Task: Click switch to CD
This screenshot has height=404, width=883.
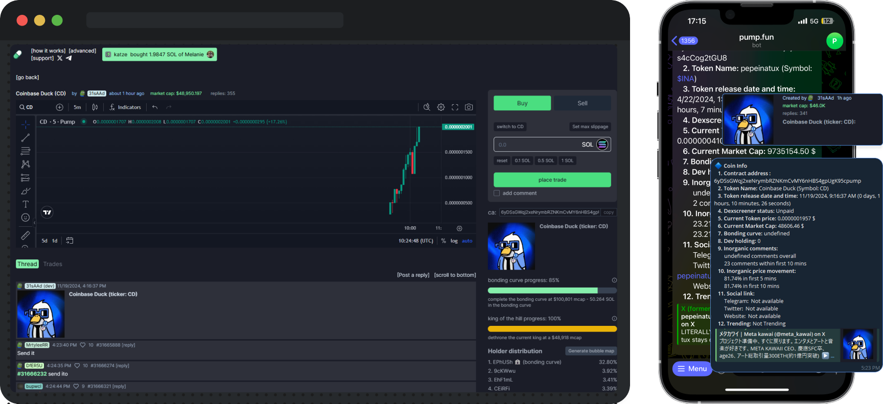Action: coord(510,127)
